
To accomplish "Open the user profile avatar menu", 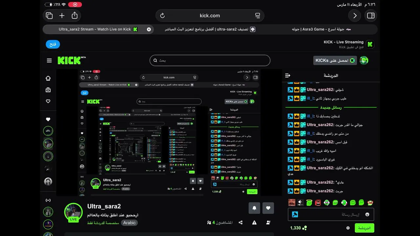I will click(x=364, y=60).
